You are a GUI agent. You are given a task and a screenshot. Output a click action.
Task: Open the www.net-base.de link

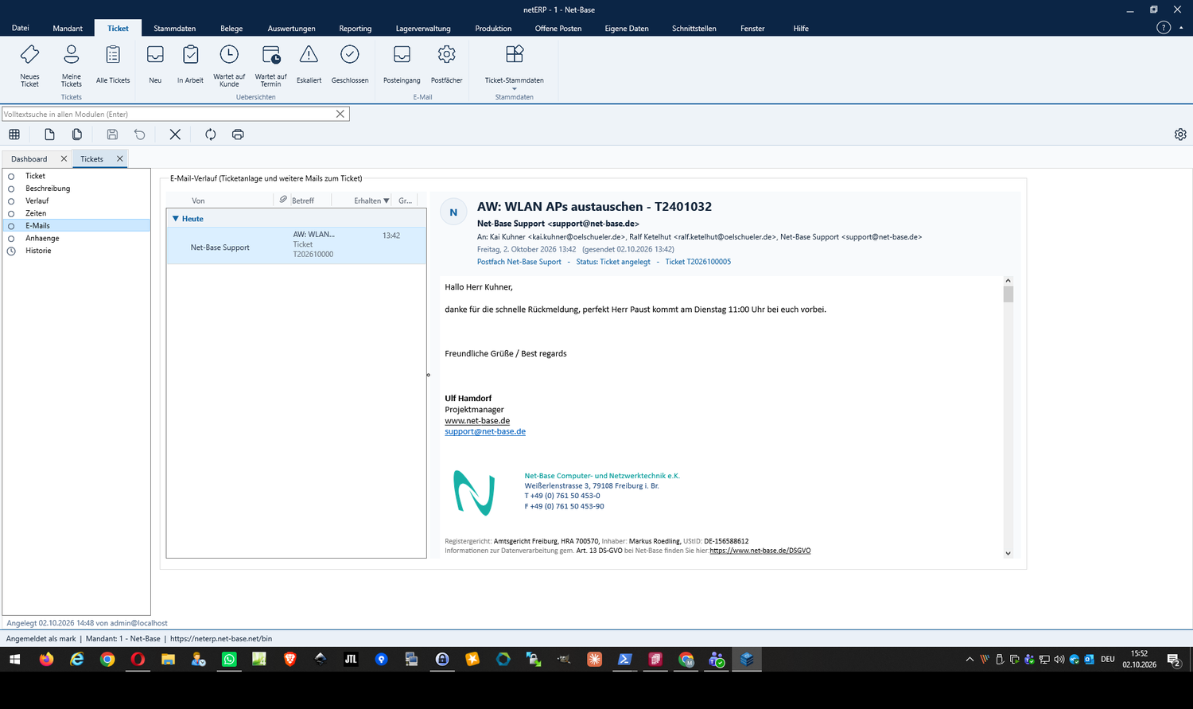click(477, 421)
